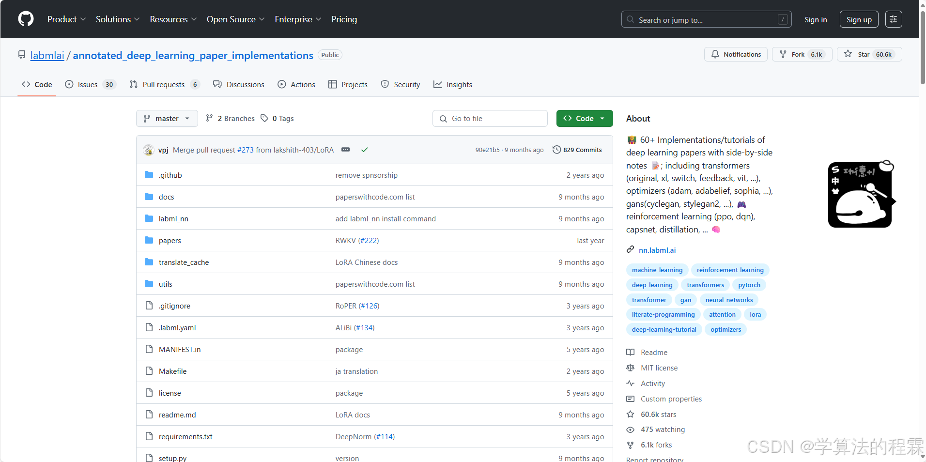Open the Insights tab

point(453,84)
